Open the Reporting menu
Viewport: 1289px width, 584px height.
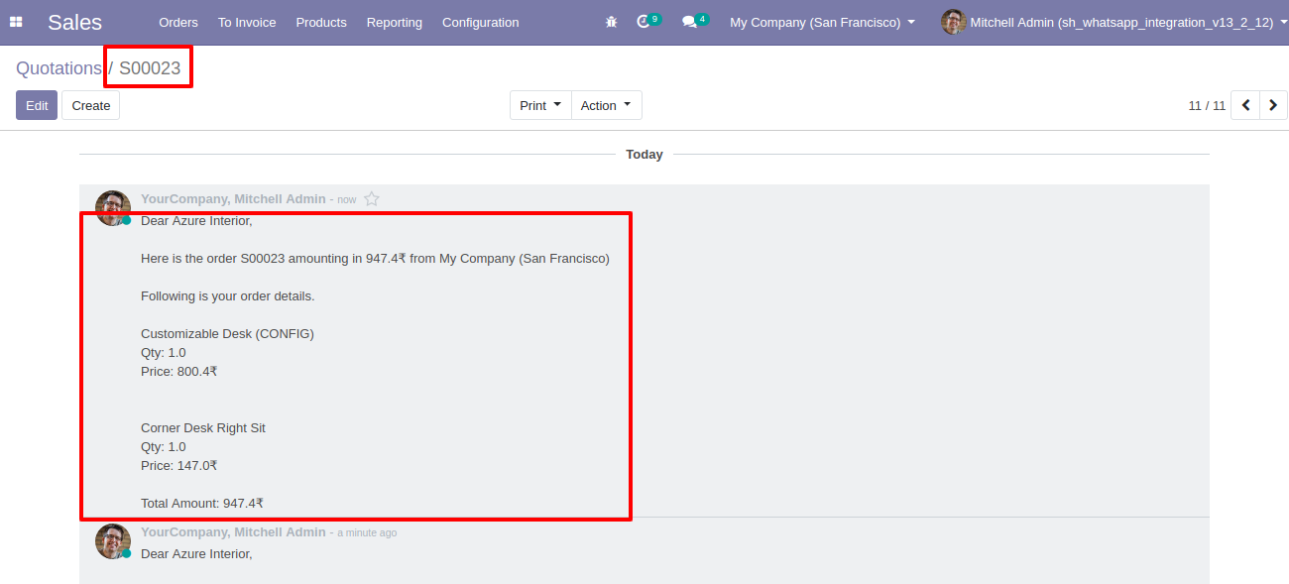pos(394,22)
